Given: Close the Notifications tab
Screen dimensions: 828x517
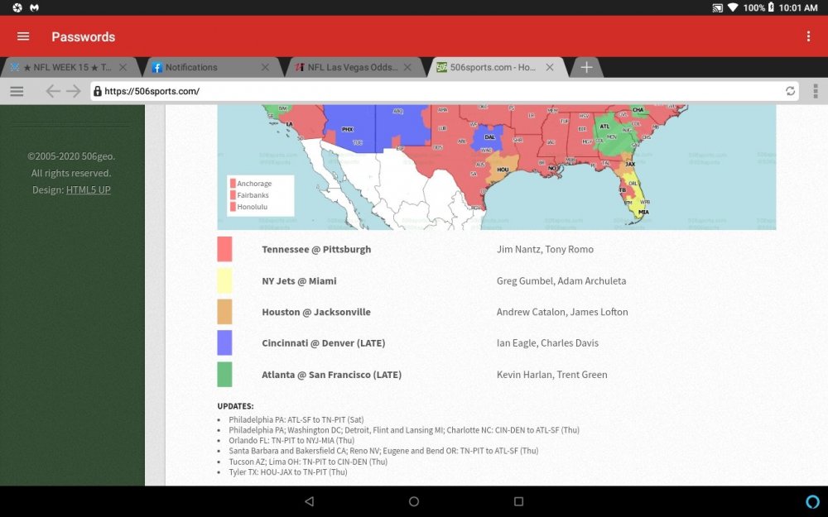Looking at the screenshot, I should point(265,68).
